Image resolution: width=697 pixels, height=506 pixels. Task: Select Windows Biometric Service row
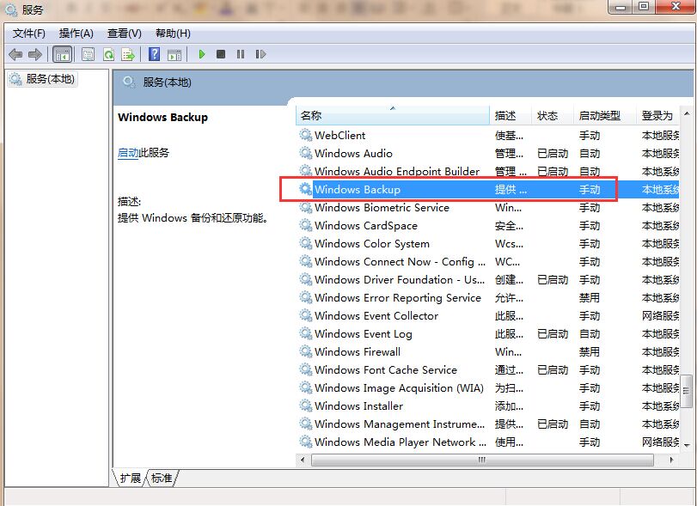pyautogui.click(x=488, y=208)
